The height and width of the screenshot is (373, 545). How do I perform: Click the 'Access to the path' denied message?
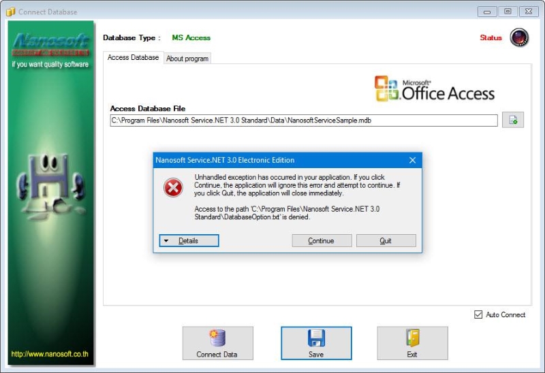click(x=287, y=213)
